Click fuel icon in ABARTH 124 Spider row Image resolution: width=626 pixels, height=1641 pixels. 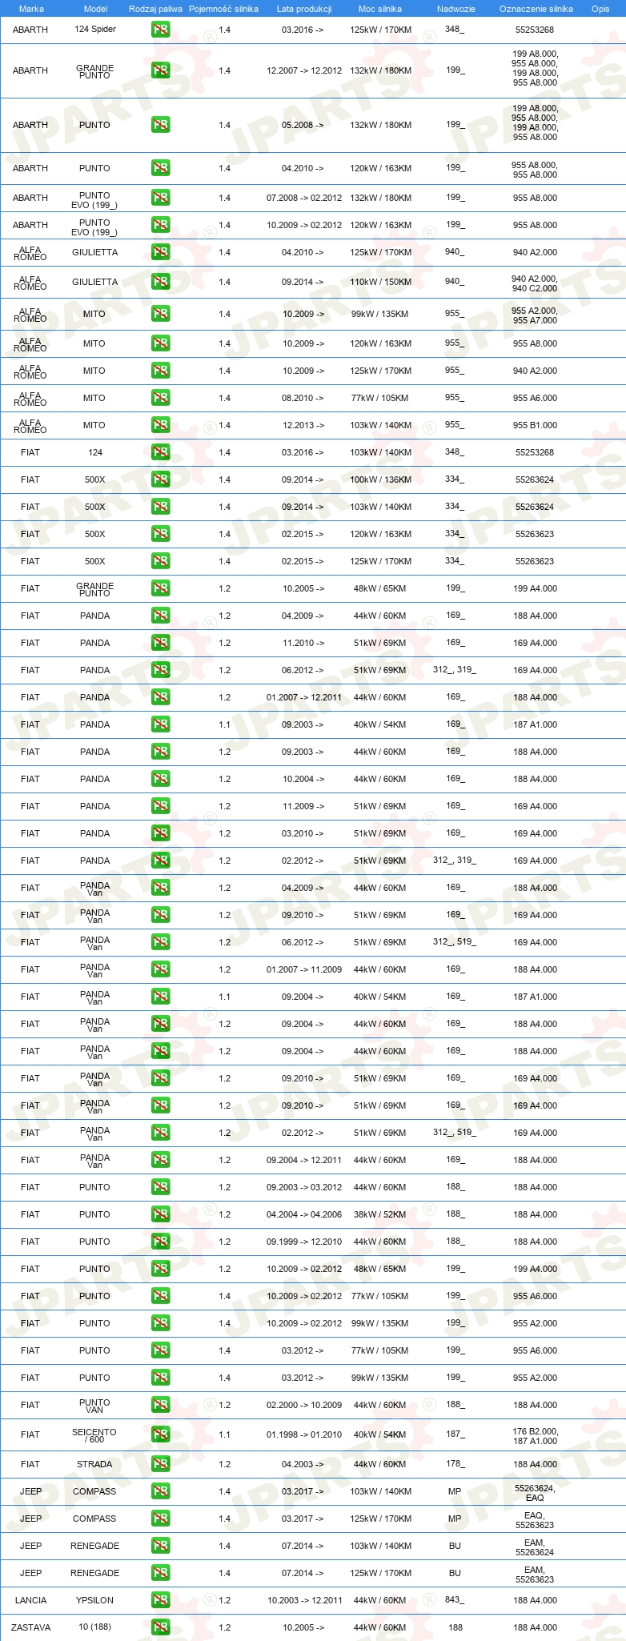[x=161, y=30]
